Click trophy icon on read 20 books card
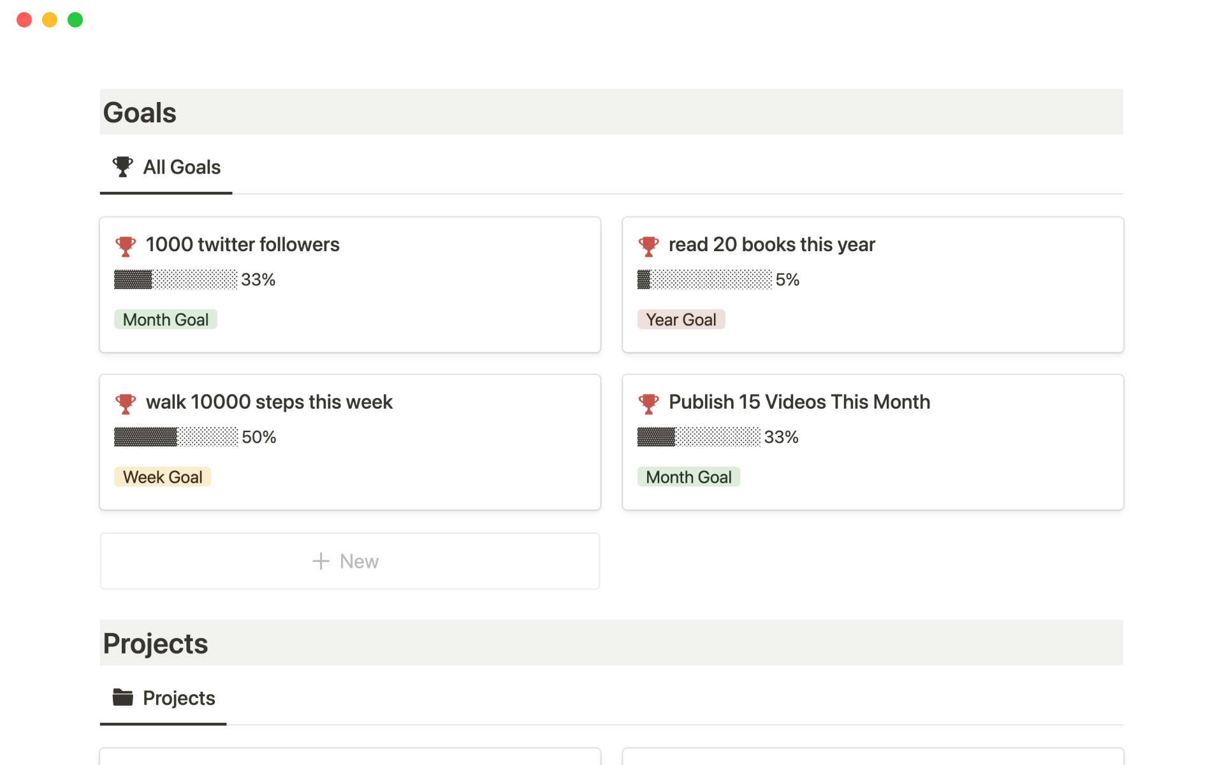 [x=648, y=245]
